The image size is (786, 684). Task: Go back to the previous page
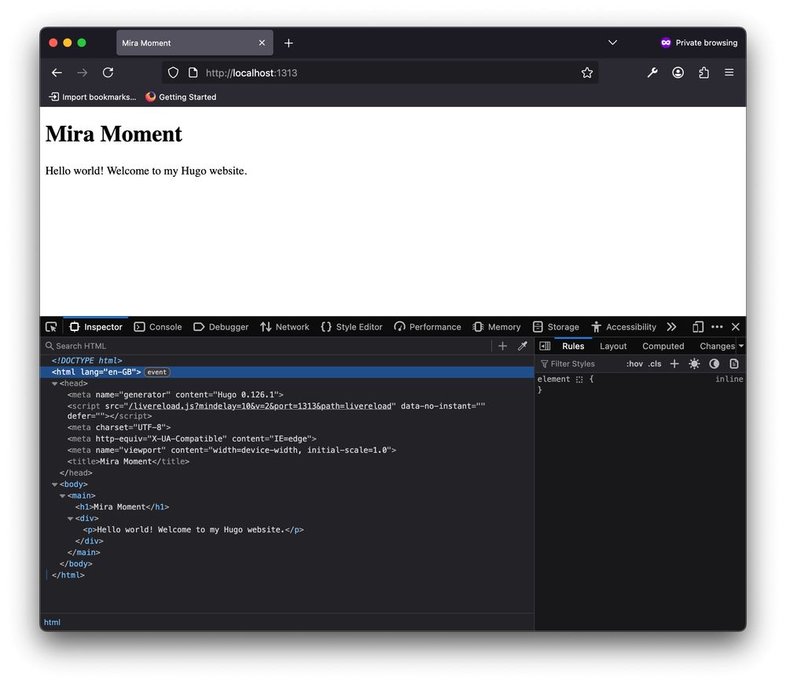[57, 72]
